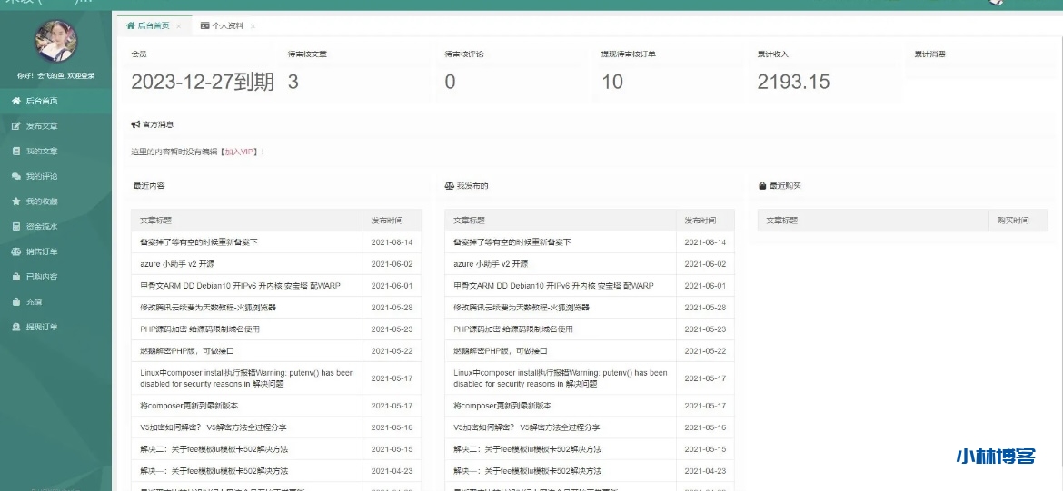Screen dimensions: 1063x491
Task: Click the 已购内容 bag icon in sidebar
Action: [16, 277]
